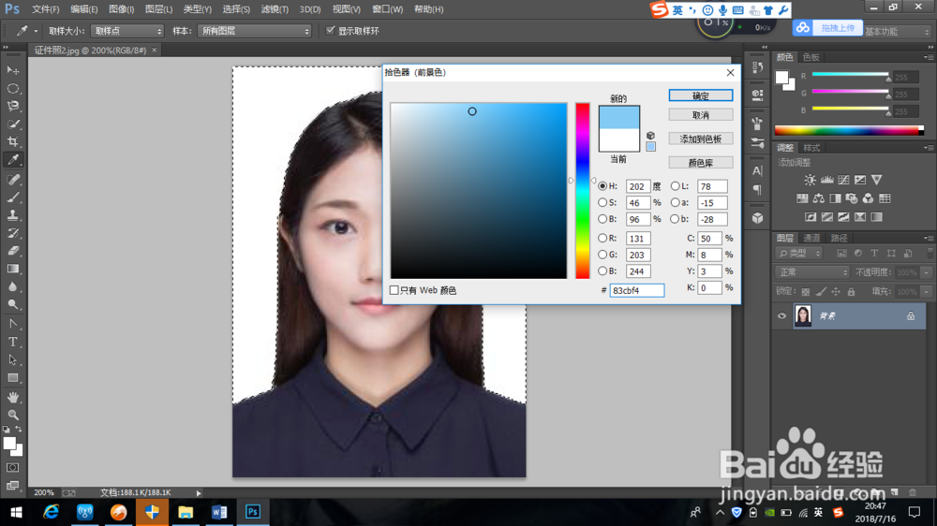
Task: Open the eyedropper tool preset picker arrow
Action: click(x=36, y=31)
